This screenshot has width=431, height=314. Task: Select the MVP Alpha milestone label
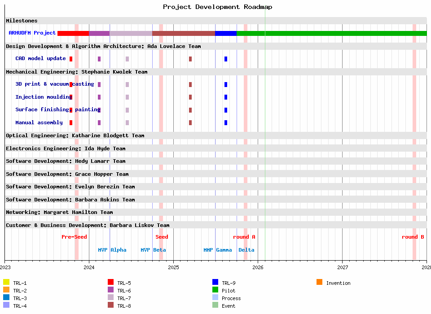[x=112, y=250]
